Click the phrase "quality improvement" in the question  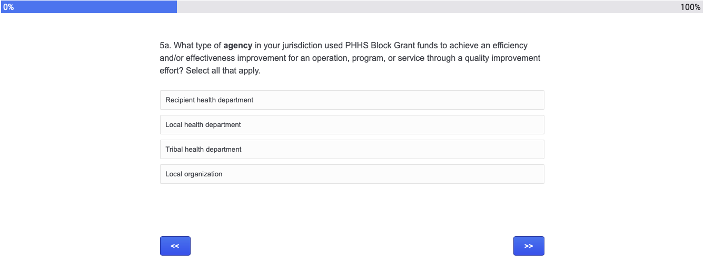click(502, 58)
